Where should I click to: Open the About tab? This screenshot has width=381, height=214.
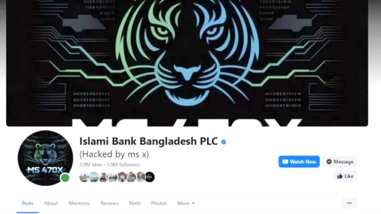[x=51, y=203]
